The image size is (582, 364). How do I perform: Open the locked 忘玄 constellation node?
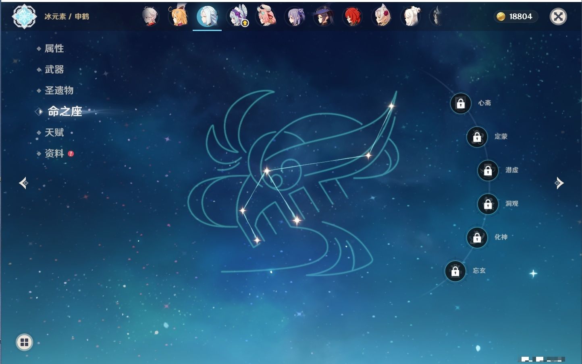point(455,271)
